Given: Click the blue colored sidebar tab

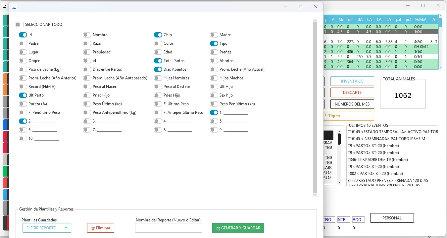Looking at the screenshot, I should pos(6,125).
